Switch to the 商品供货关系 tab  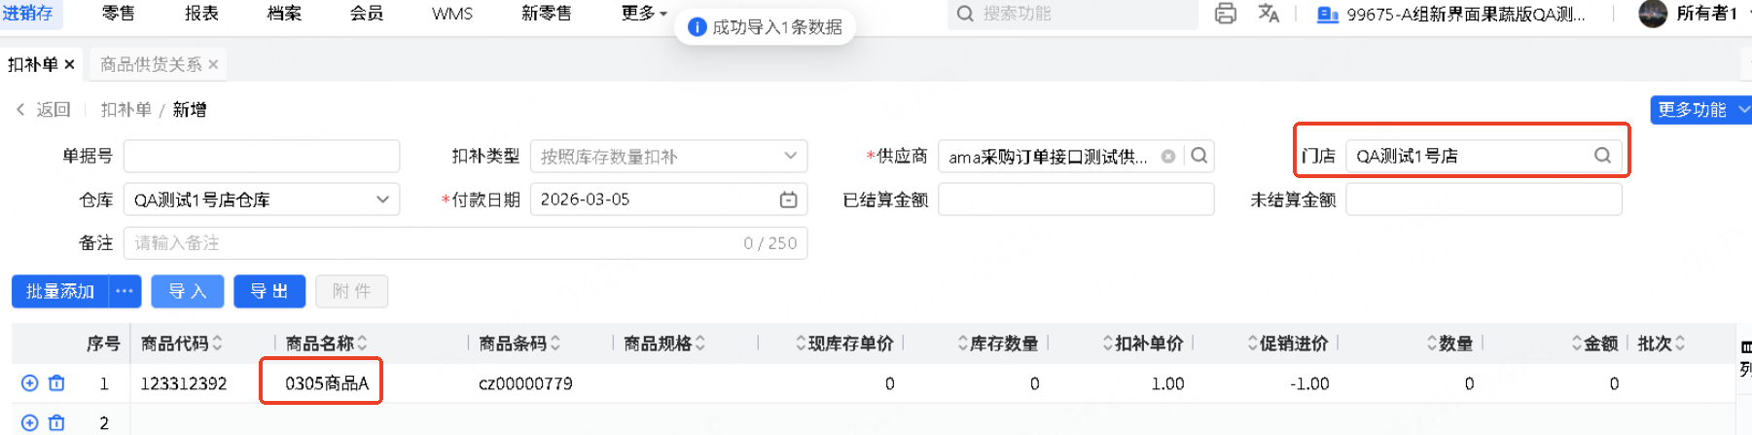pyautogui.click(x=151, y=64)
